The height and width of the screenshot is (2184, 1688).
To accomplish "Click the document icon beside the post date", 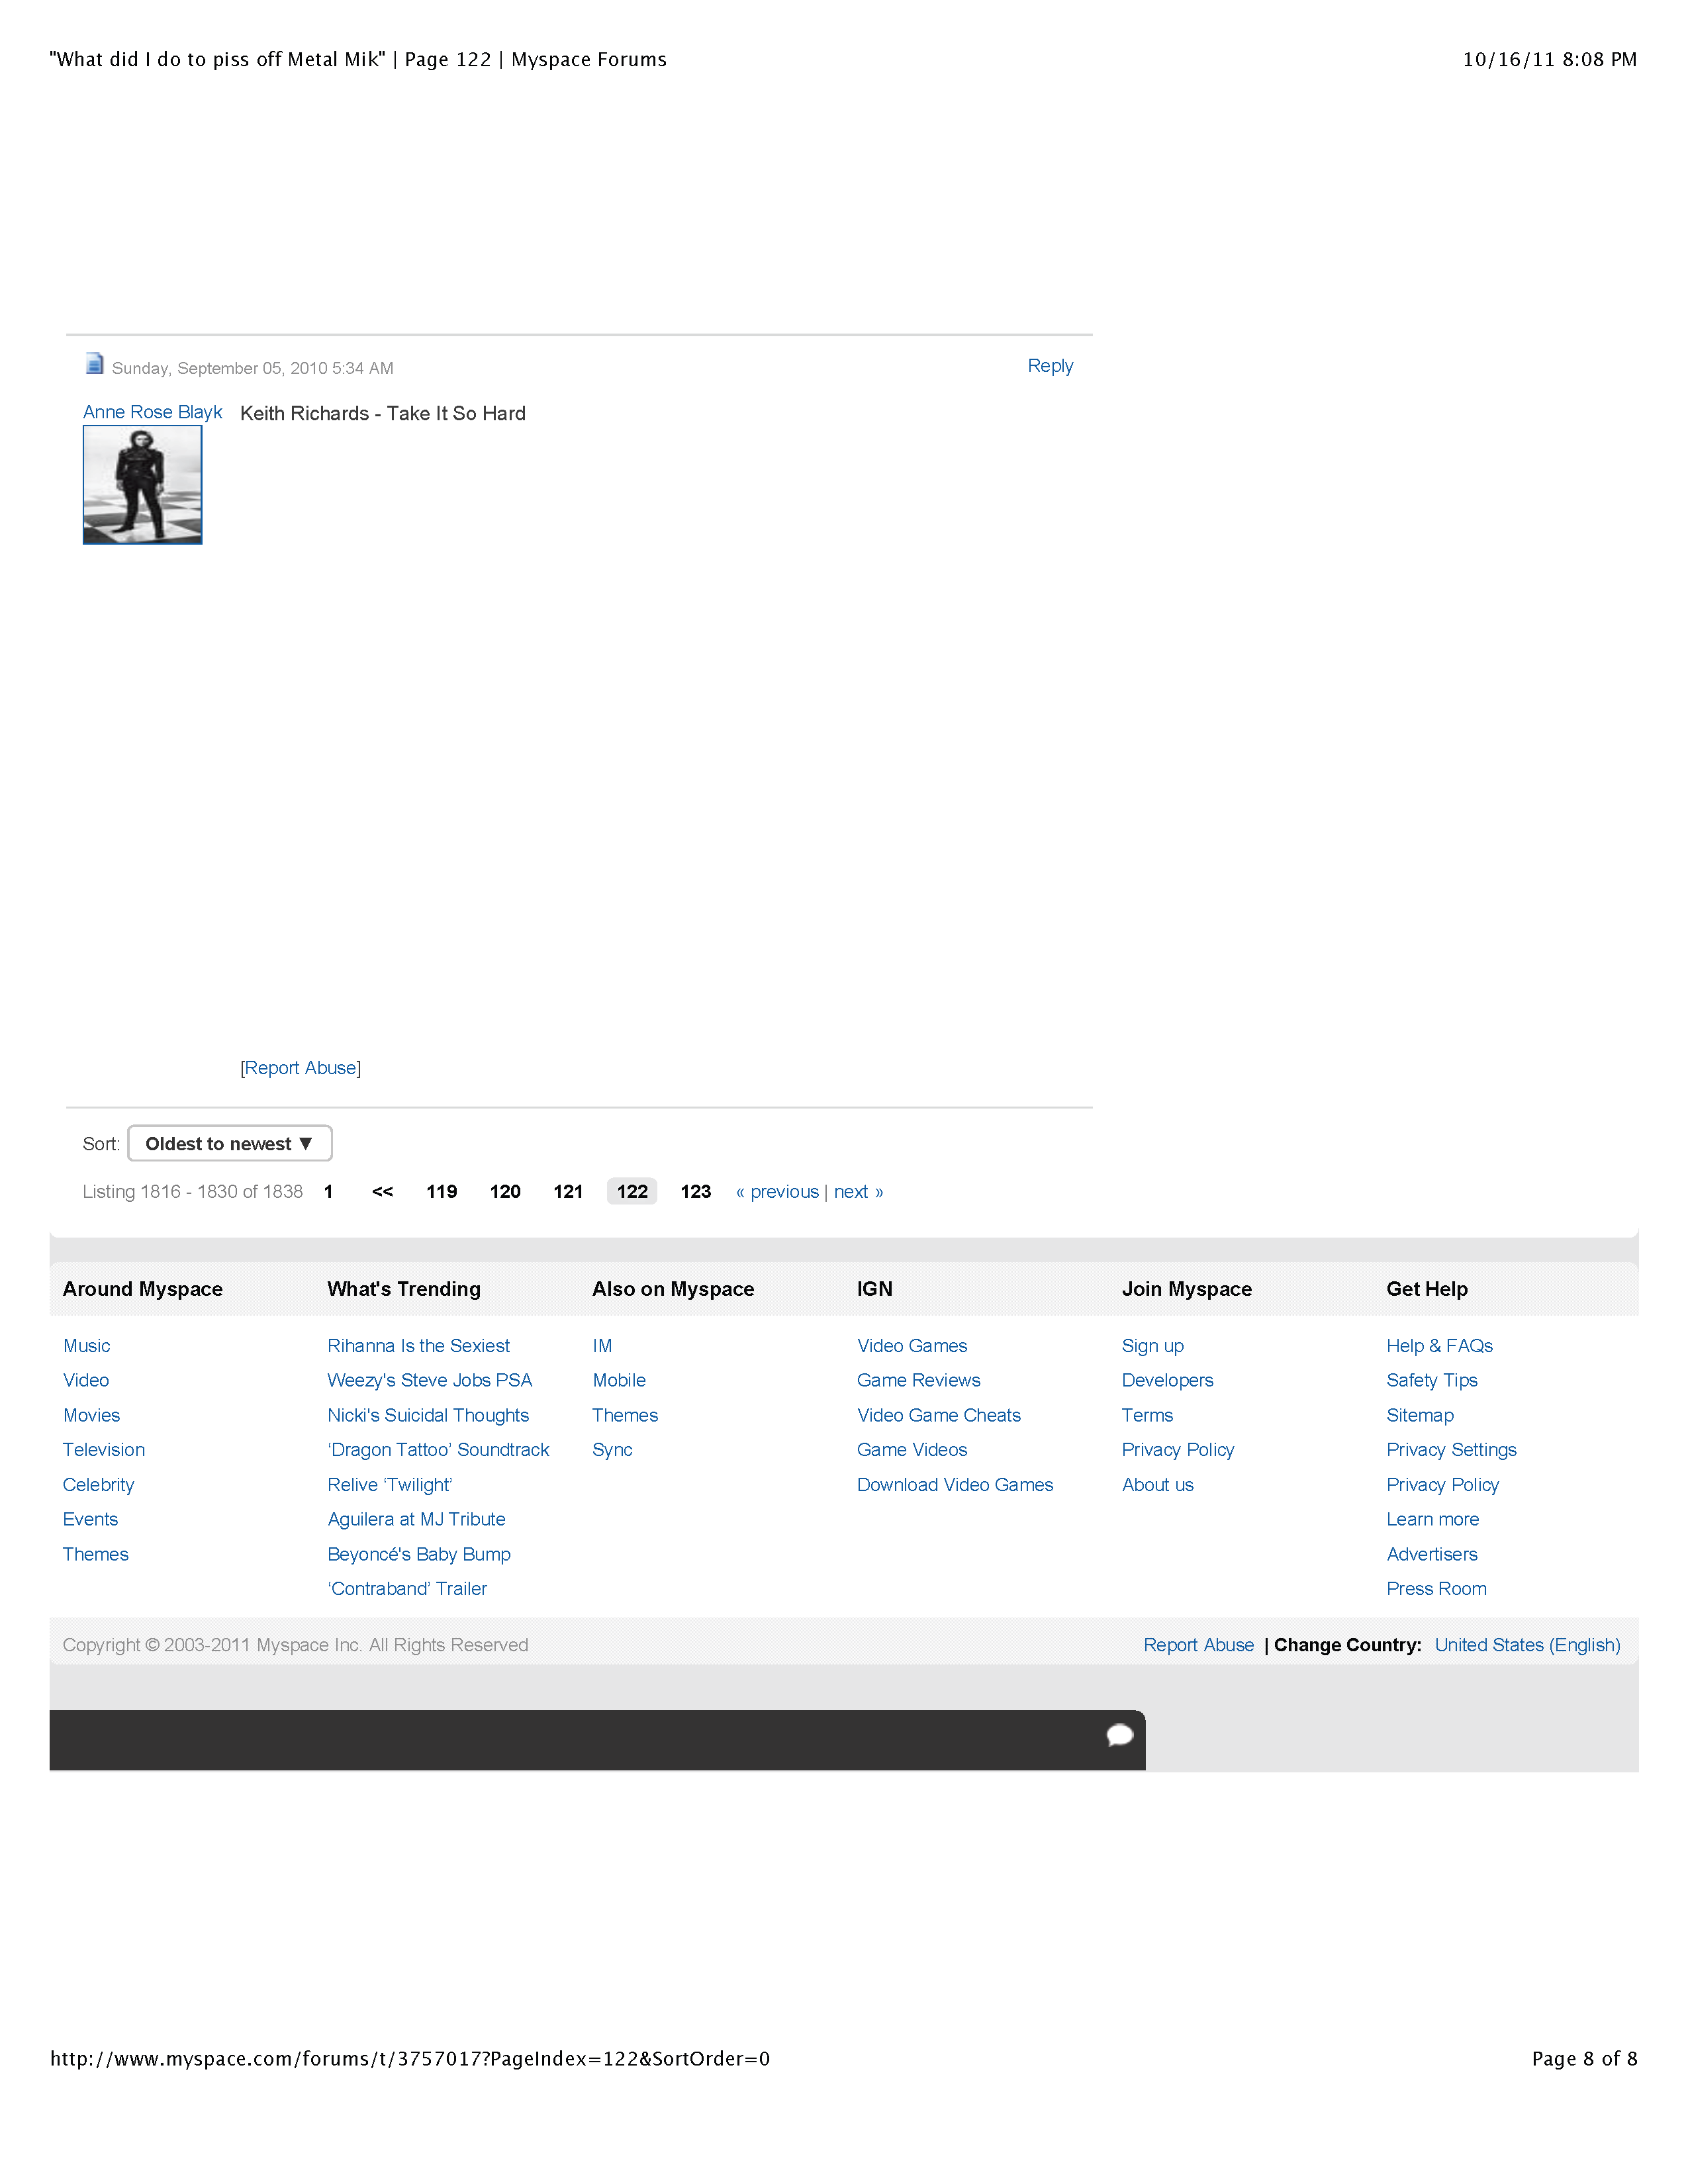I will click(x=94, y=366).
